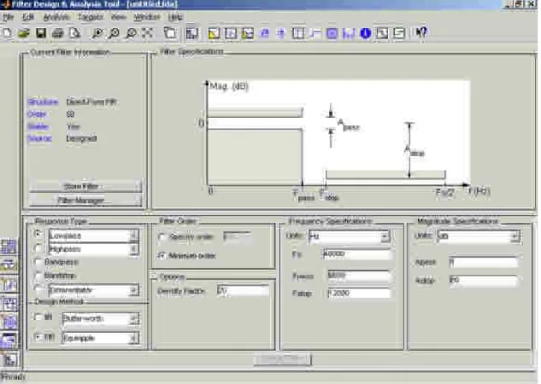Open the Frequency Specifications Units dropdown

[x=385, y=236]
